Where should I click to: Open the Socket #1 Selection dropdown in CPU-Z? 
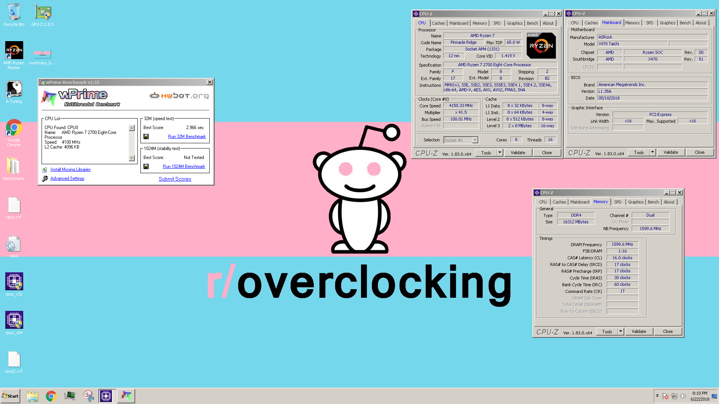click(x=461, y=140)
